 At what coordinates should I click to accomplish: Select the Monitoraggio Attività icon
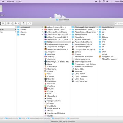(73, 61)
